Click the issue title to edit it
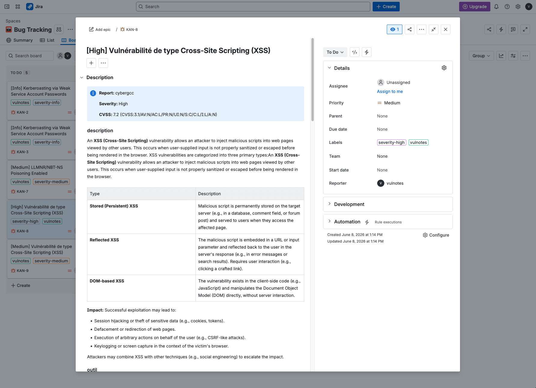This screenshot has height=388, width=536. pos(178,50)
